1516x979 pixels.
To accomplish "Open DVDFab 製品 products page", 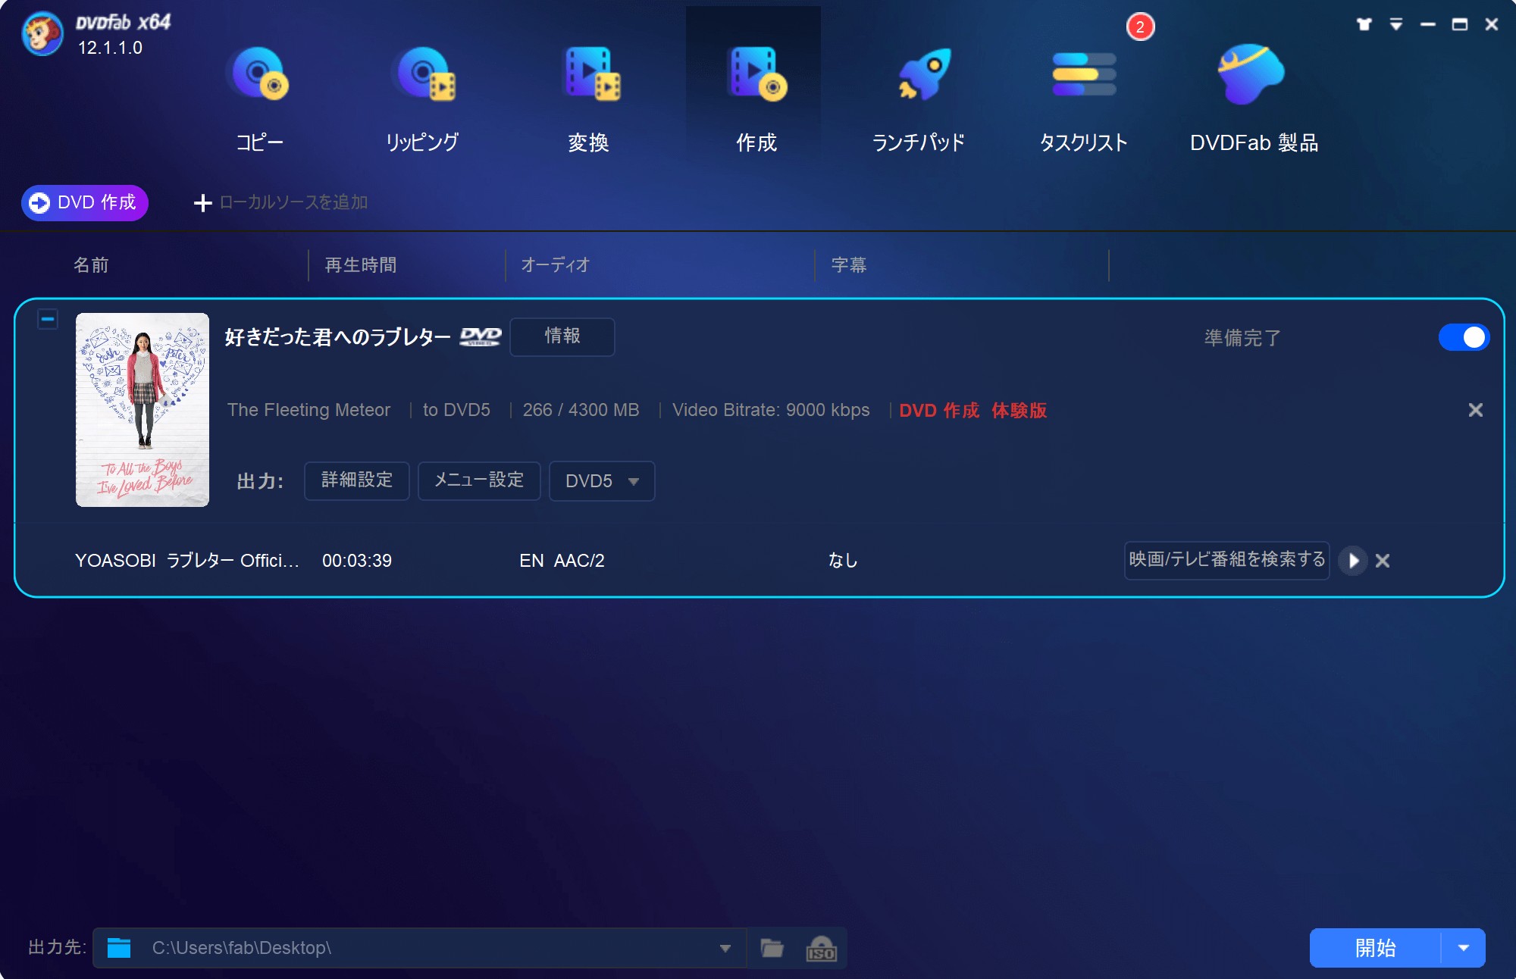I will coord(1254,99).
